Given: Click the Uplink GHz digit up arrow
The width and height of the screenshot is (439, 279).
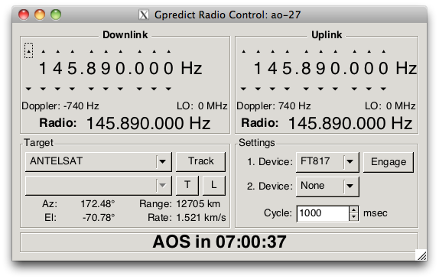Looking at the screenshot, I should coord(243,51).
